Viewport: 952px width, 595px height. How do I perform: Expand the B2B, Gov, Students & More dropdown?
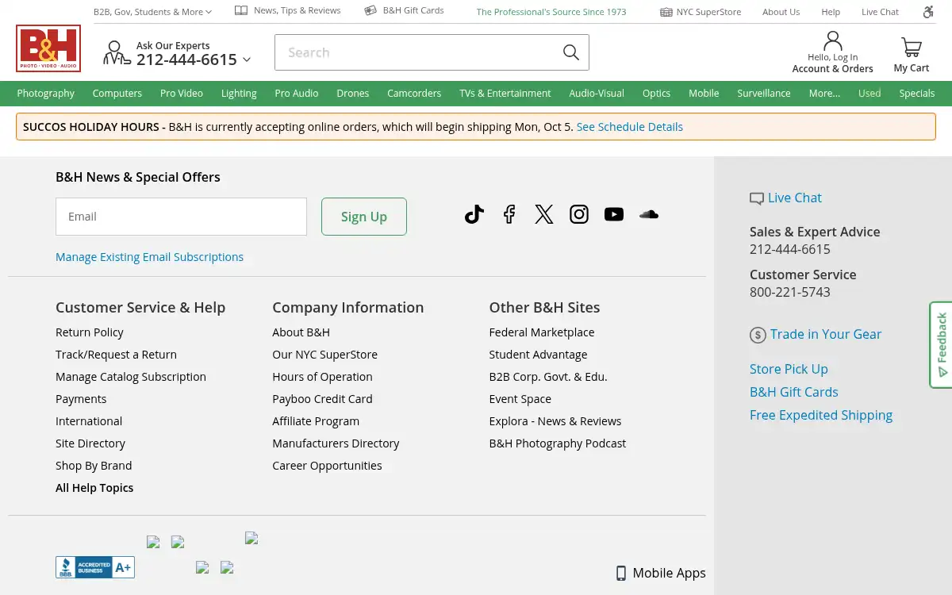153,12
